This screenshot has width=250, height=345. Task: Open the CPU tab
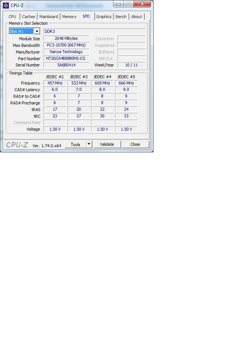point(12,17)
